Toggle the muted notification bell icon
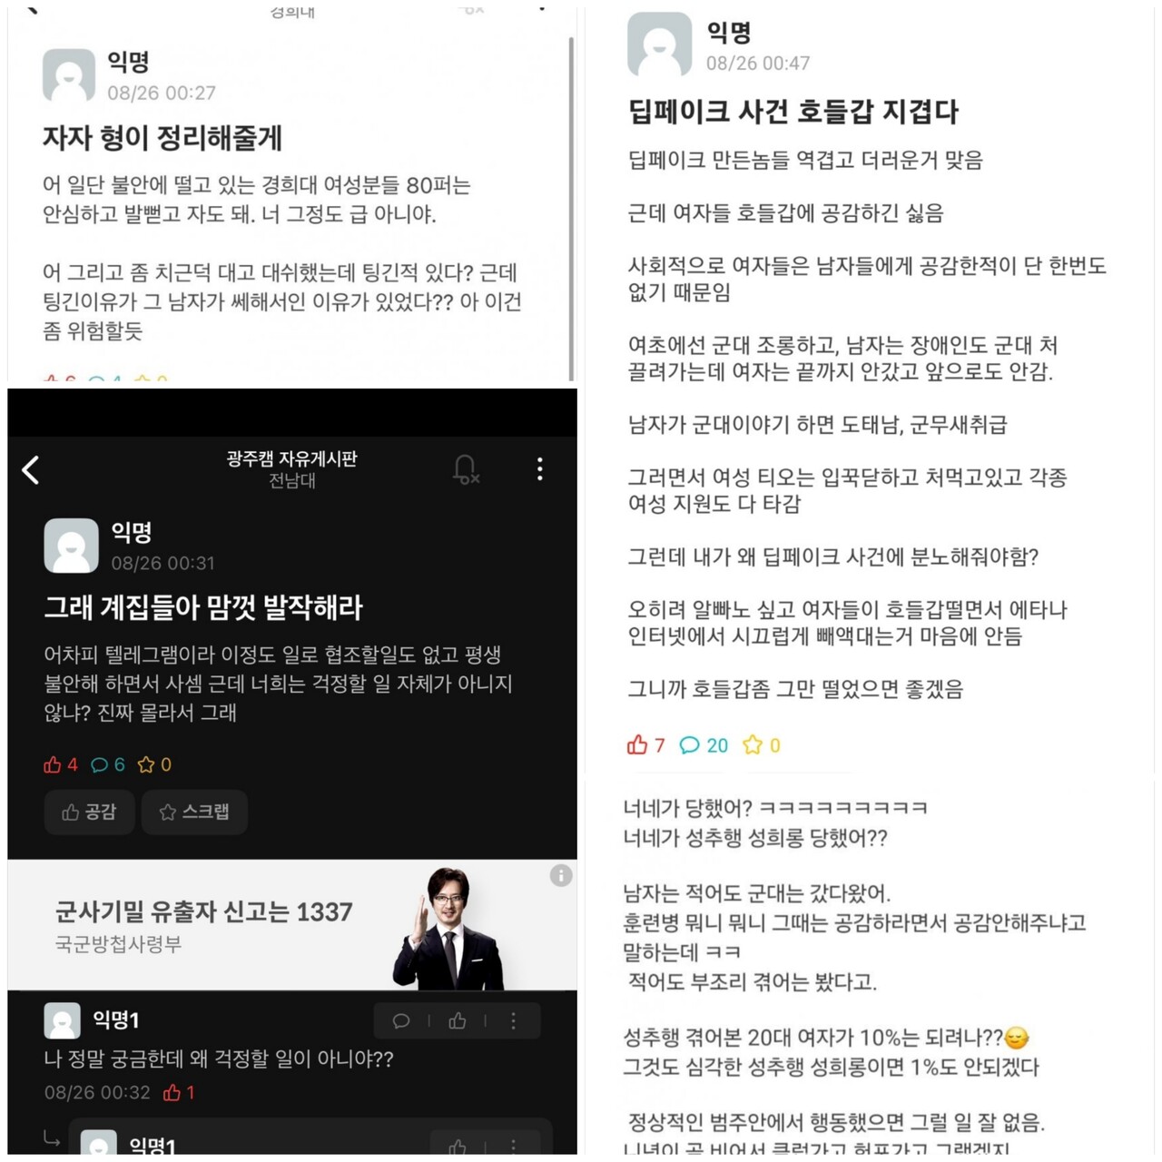The width and height of the screenshot is (1162, 1162). pyautogui.click(x=465, y=469)
